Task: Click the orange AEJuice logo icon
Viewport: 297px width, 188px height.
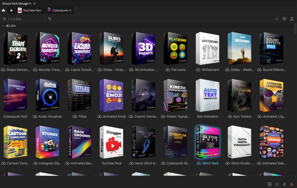Action: pos(291,184)
